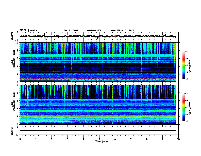The width and height of the screenshot is (201, 156).
Task: Click the ch.2 spectrogram panel
Action: point(98,105)
